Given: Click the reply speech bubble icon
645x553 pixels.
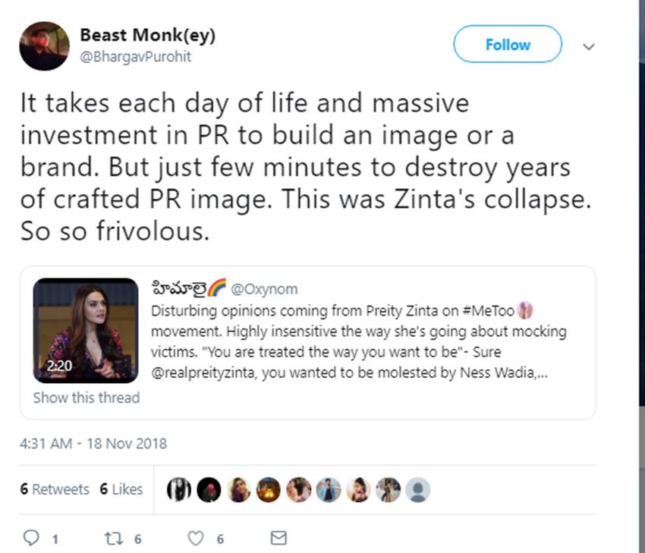Looking at the screenshot, I should tap(31, 538).
